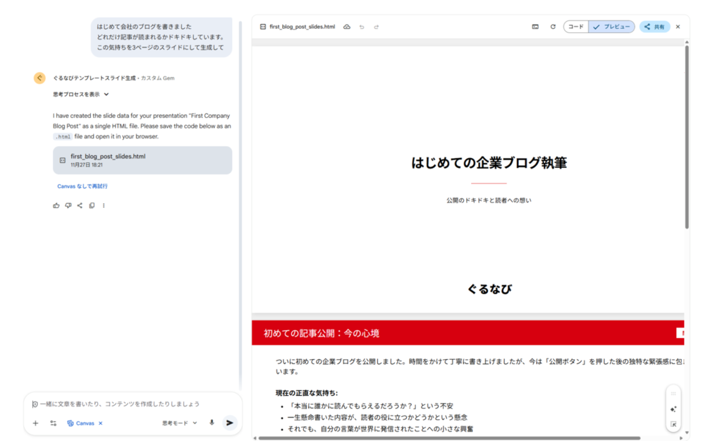Click the user message bubble はじめて会社のブログ

click(x=161, y=37)
